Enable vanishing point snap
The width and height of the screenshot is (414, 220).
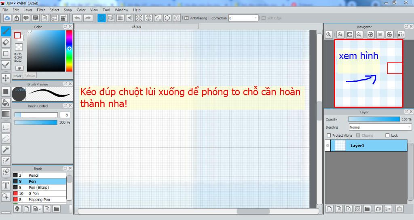130,18
